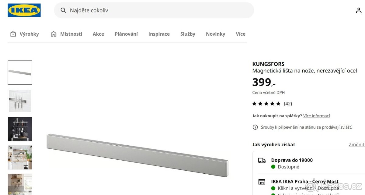Click the Výrobky box icon
Viewport: 365px width, 195px height.
[13, 34]
